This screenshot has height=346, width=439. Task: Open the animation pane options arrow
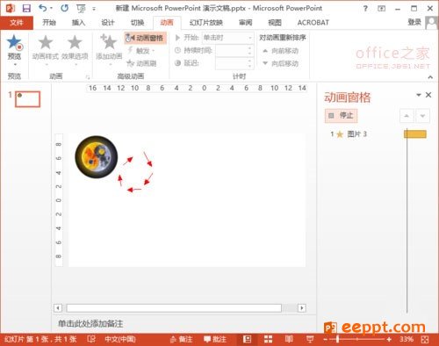(x=419, y=95)
